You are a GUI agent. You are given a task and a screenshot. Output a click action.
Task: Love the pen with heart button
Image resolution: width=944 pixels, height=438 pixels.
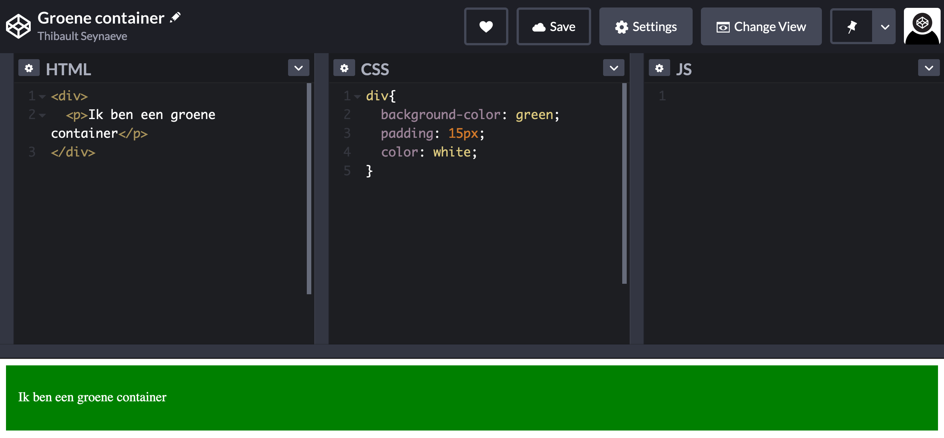486,27
